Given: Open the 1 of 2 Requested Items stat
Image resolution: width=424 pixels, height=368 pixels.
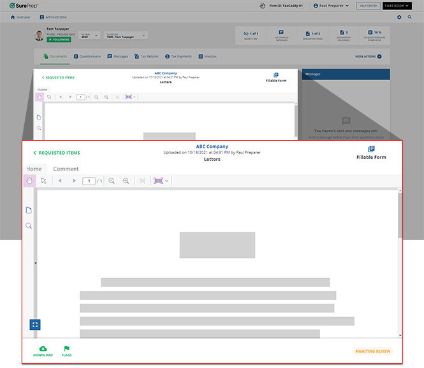Looking at the screenshot, I should 312,36.
